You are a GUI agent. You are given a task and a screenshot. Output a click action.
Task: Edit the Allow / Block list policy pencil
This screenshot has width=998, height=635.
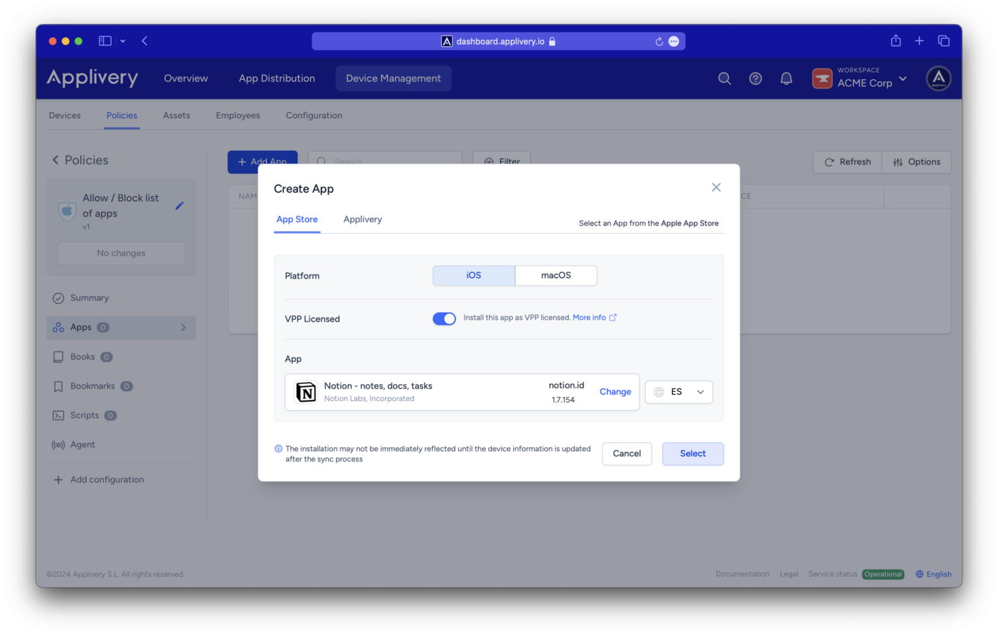(x=180, y=205)
